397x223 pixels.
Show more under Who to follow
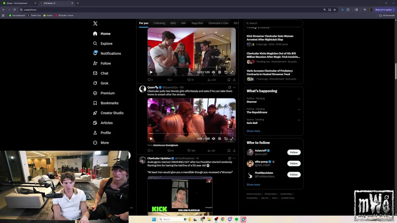tap(253, 185)
